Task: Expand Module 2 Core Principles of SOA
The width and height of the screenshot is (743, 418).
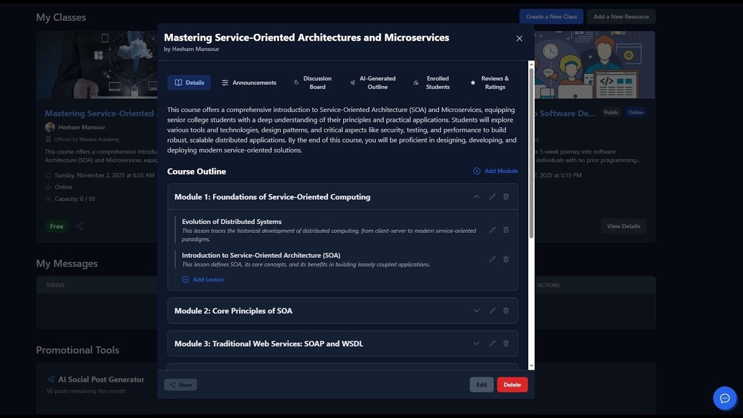Action: point(477,311)
